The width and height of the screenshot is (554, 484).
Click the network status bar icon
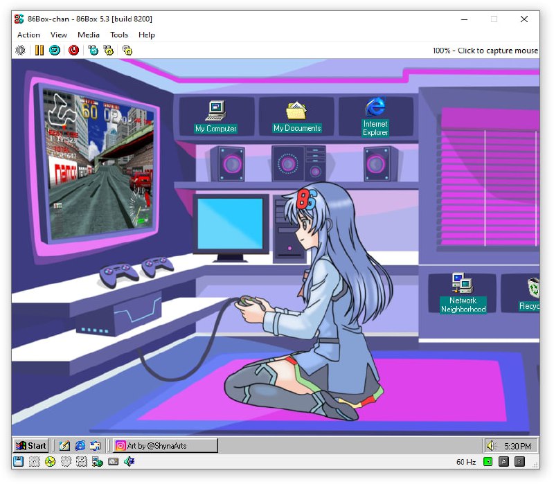pos(98,462)
